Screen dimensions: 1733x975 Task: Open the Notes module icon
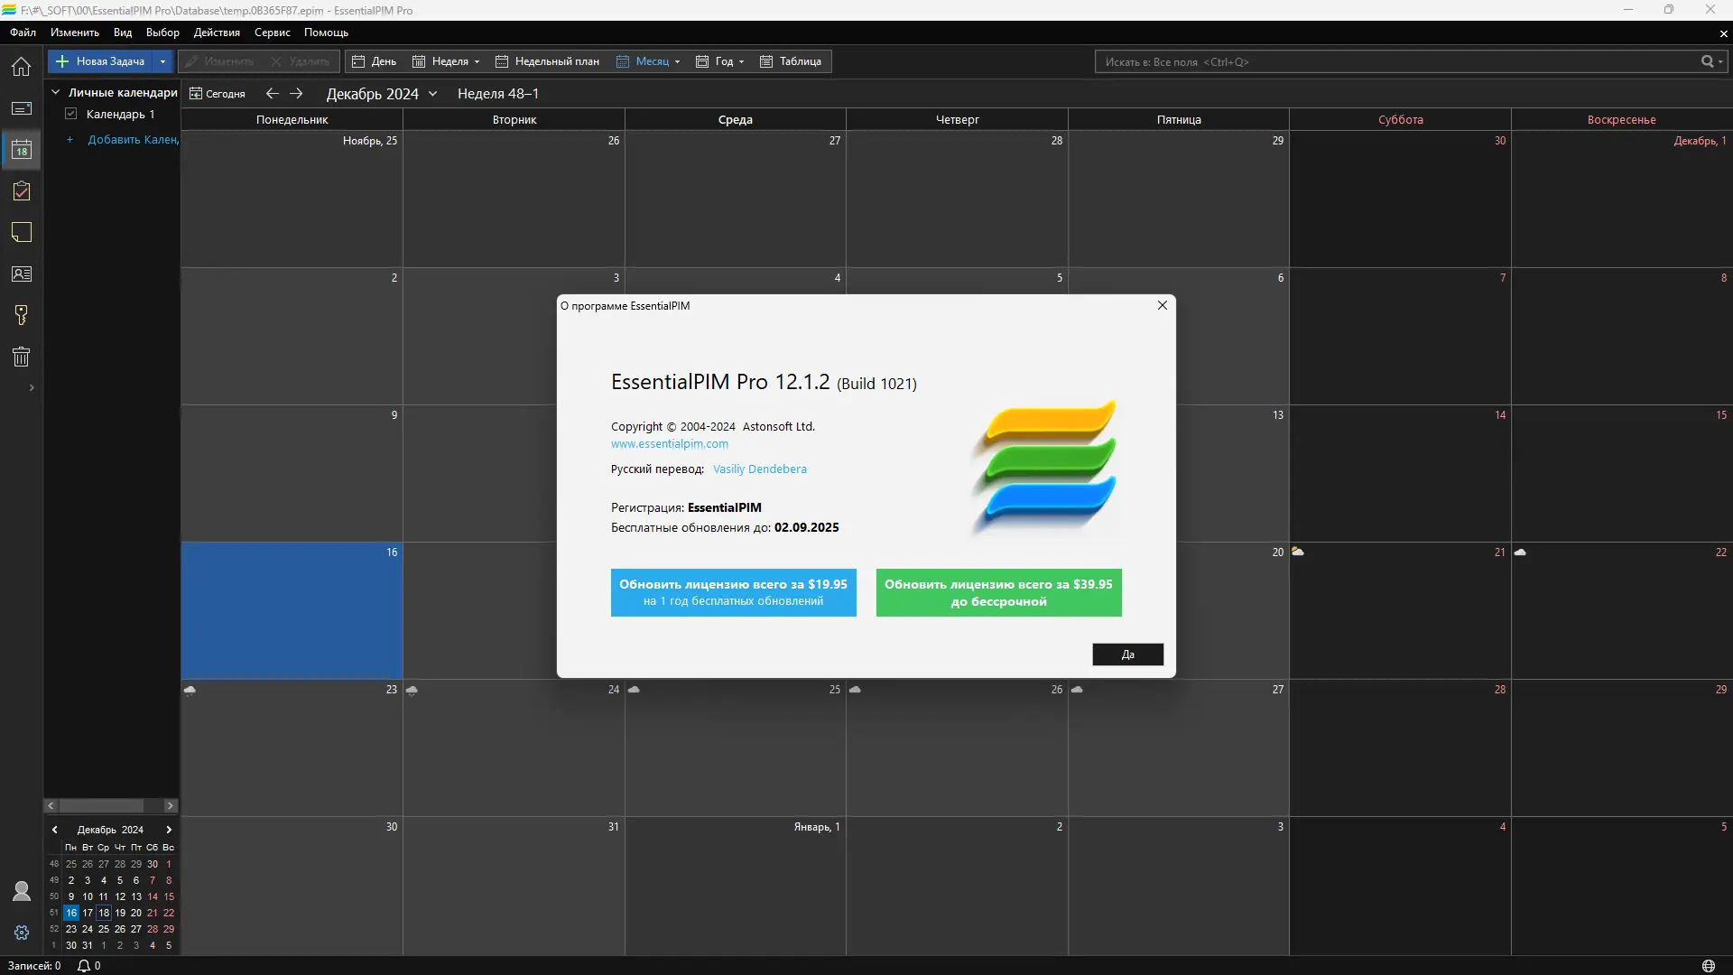click(x=21, y=233)
